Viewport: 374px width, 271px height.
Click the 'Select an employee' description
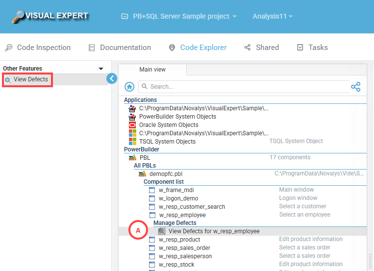click(x=304, y=215)
